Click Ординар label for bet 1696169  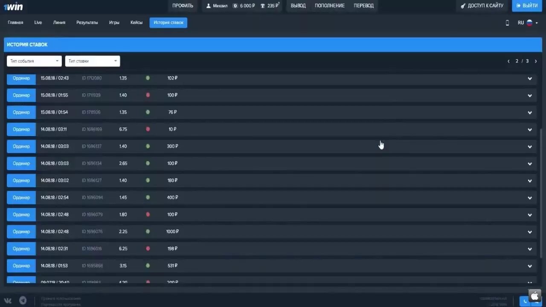pos(21,129)
